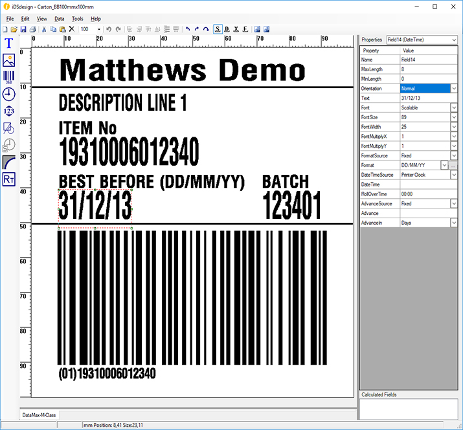Viewport: 463px width, 430px height.
Task: Switch to the DataMax-M-Class tab
Action: coord(39,415)
